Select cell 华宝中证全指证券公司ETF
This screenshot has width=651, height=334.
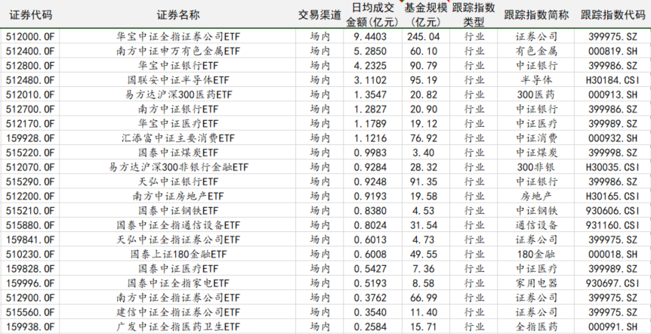point(178,37)
